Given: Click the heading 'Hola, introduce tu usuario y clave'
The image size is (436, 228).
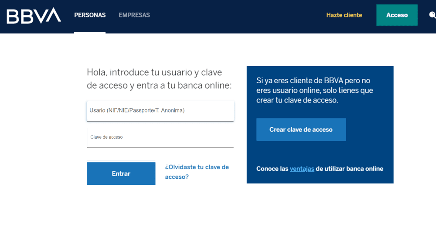Looking at the screenshot, I should pyautogui.click(x=154, y=72).
